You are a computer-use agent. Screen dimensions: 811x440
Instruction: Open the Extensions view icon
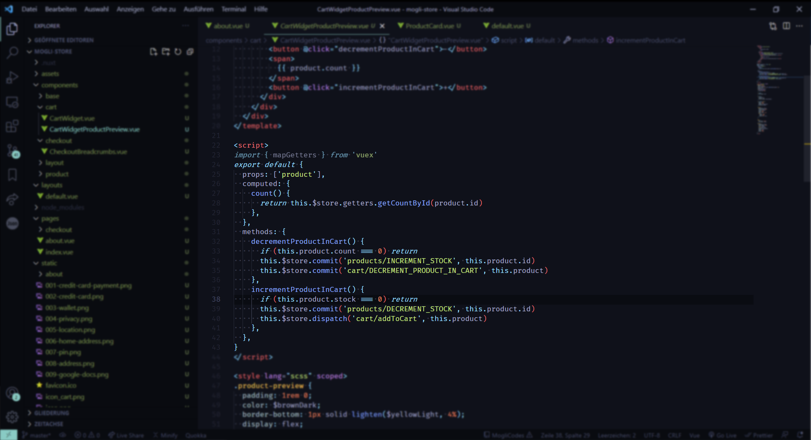tap(12, 126)
